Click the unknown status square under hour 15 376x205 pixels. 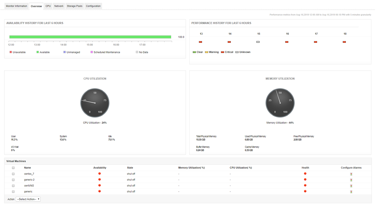click(258, 42)
